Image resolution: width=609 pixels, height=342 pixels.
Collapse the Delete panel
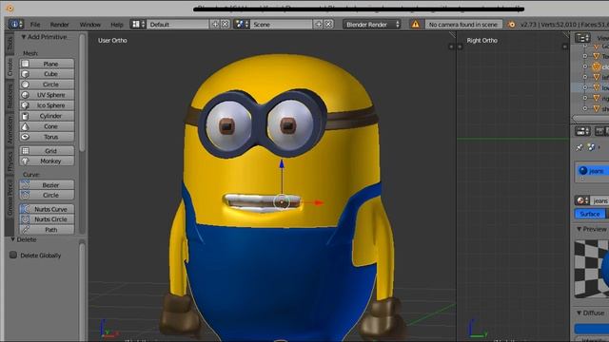[12, 239]
